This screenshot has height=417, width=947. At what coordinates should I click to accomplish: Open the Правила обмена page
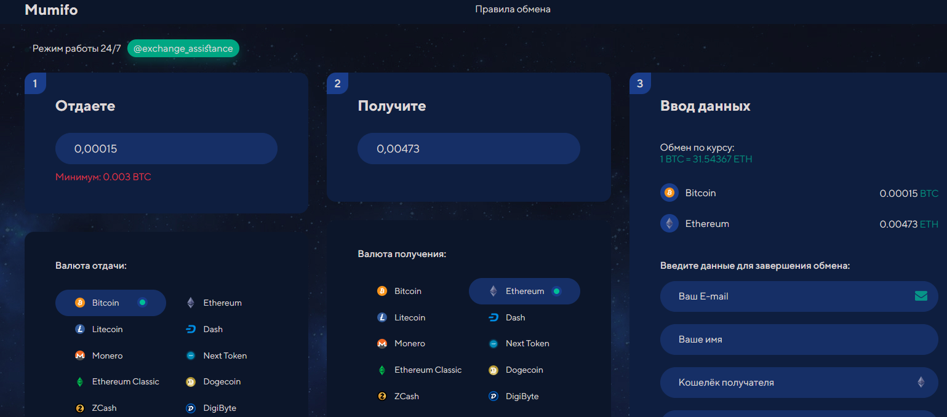513,9
